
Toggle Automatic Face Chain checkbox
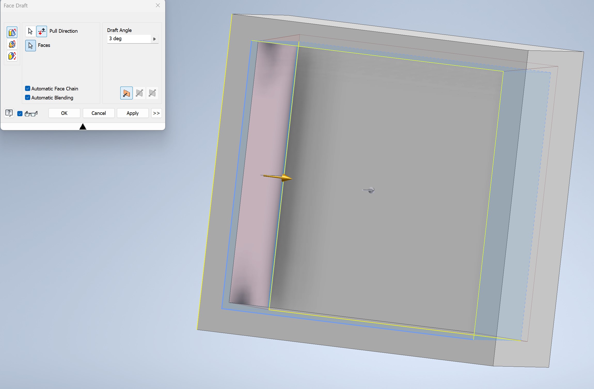[x=28, y=89]
